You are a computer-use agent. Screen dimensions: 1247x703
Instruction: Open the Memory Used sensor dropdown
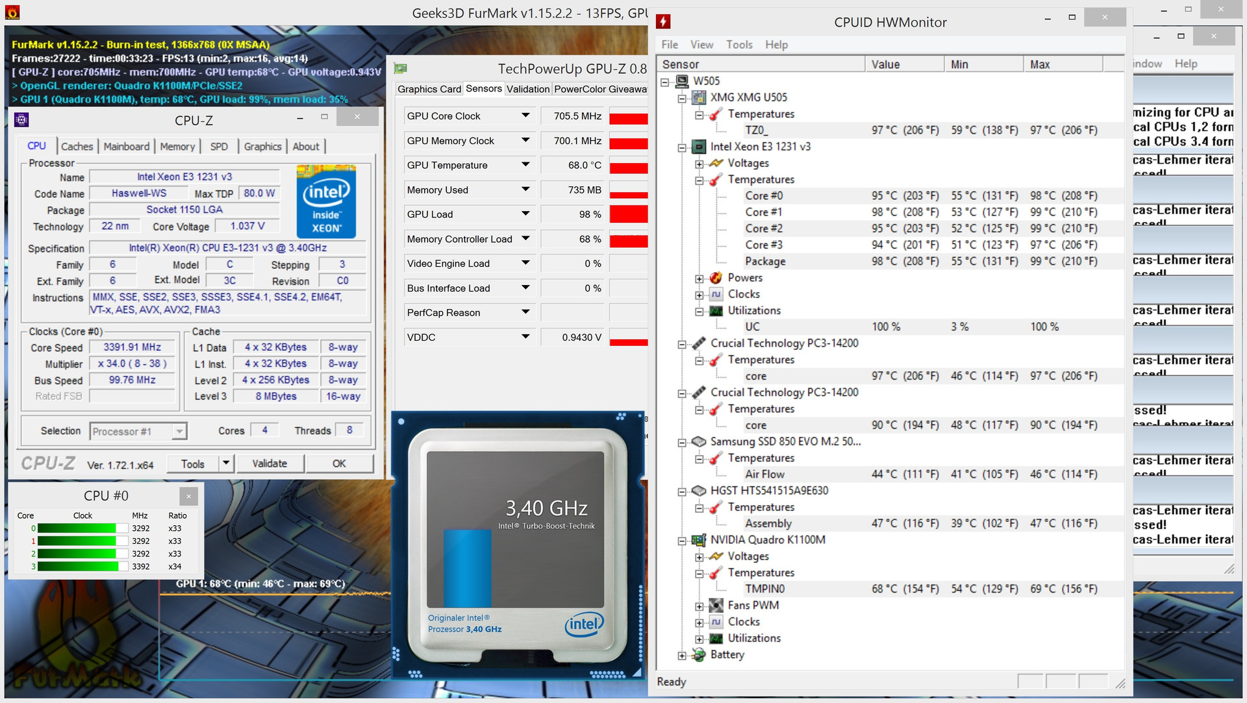coord(525,190)
